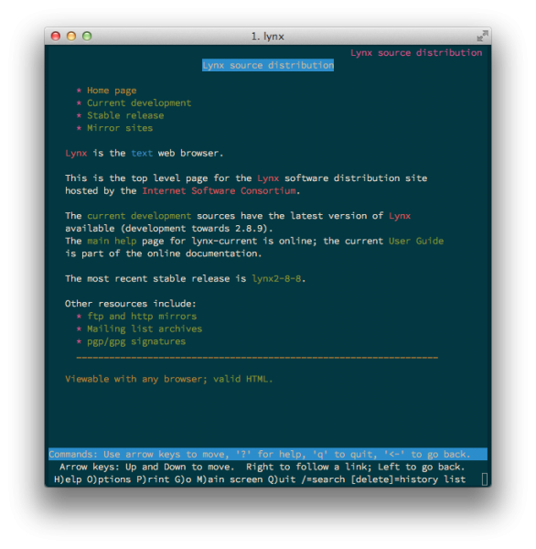Click the O)ptions command

(x=109, y=479)
